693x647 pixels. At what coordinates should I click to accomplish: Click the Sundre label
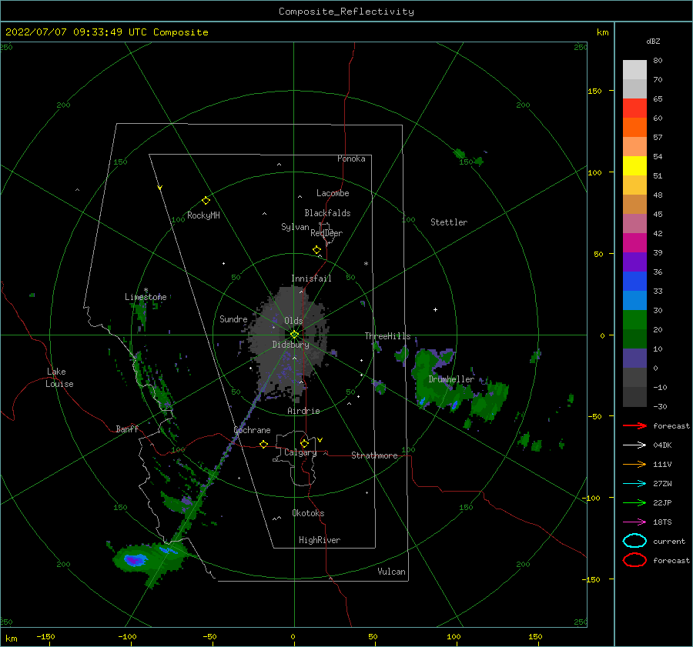pos(233,319)
